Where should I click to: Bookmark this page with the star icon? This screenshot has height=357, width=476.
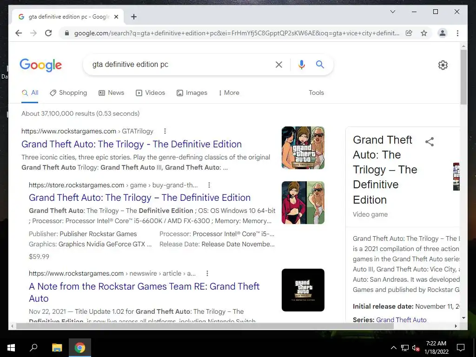pyautogui.click(x=424, y=33)
